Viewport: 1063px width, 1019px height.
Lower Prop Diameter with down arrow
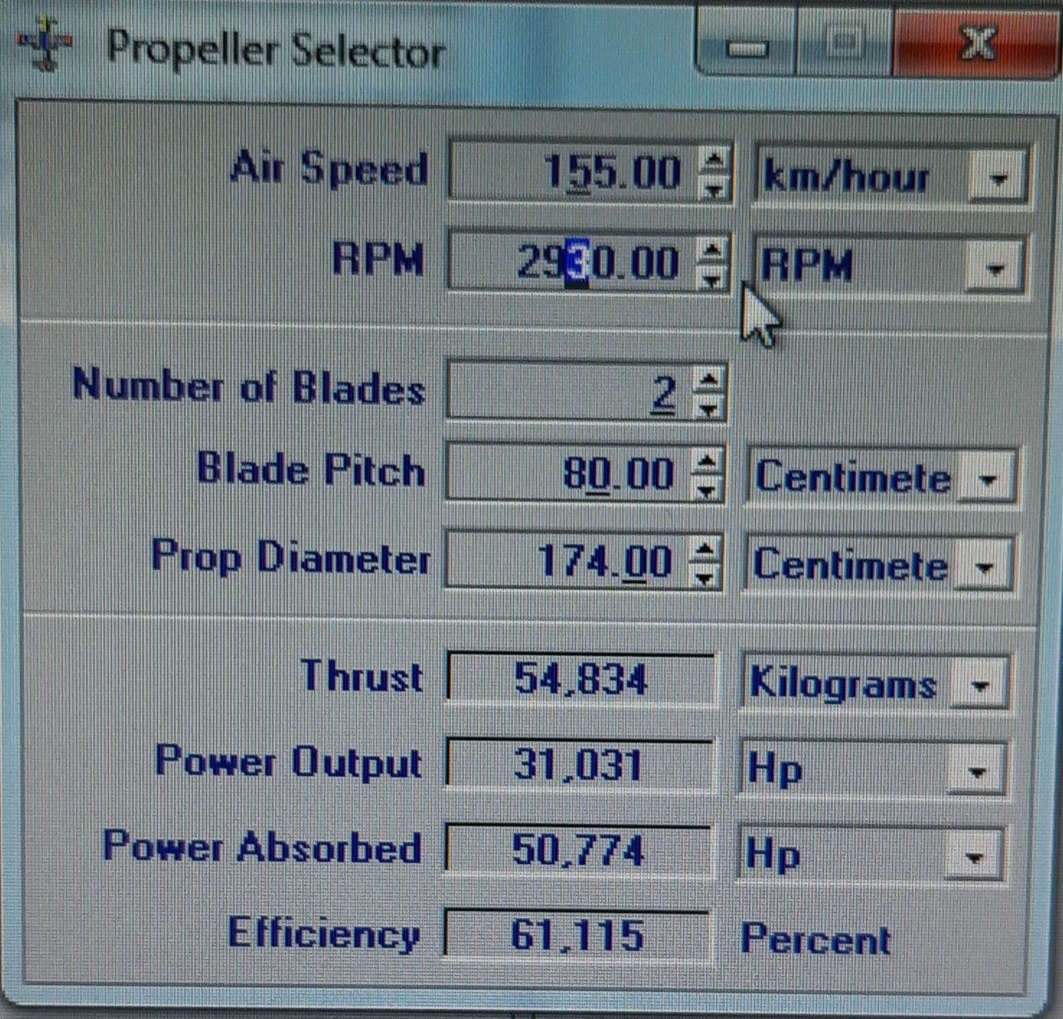(x=704, y=577)
